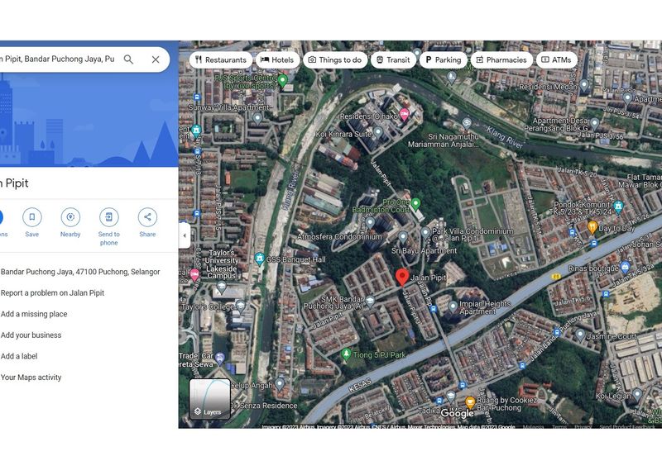Screen dimensions: 662x456
Task: Clear the search box with X icon
Action: pos(156,59)
